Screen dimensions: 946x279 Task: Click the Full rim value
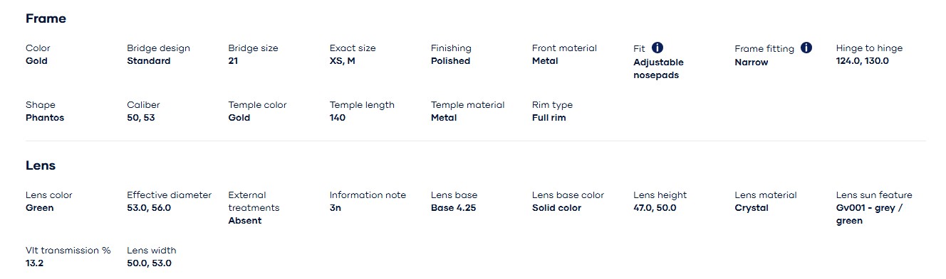549,118
